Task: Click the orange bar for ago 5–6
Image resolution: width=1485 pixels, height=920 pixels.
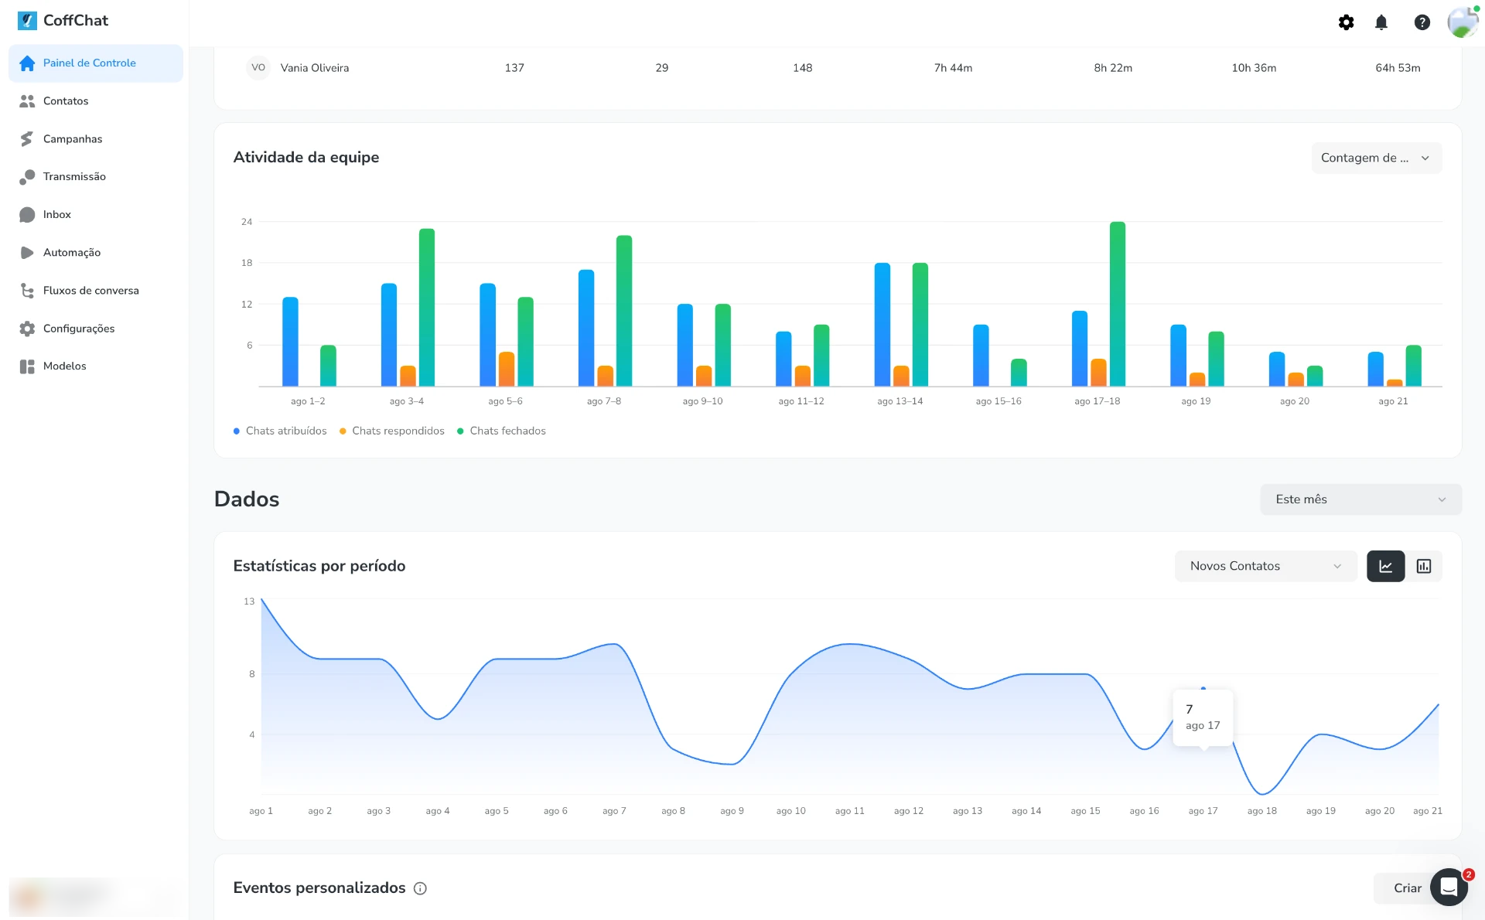Action: tap(507, 370)
